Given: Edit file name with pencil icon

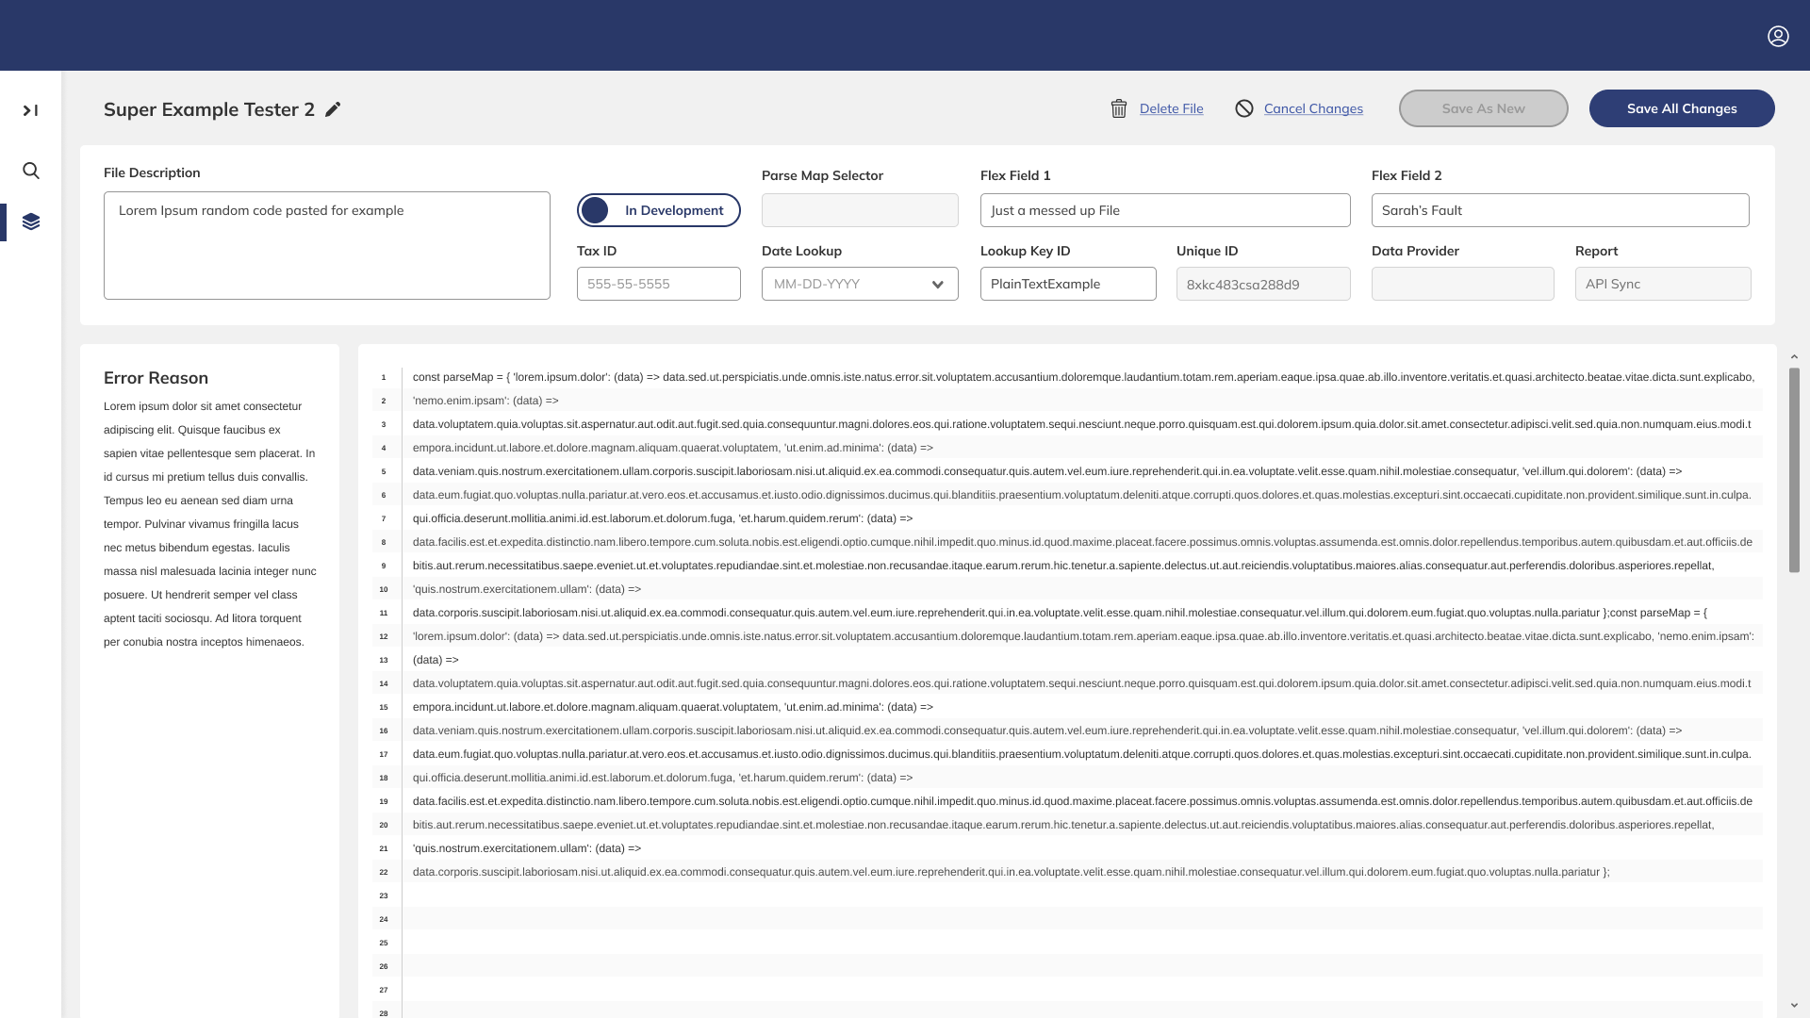Looking at the screenshot, I should click(333, 109).
